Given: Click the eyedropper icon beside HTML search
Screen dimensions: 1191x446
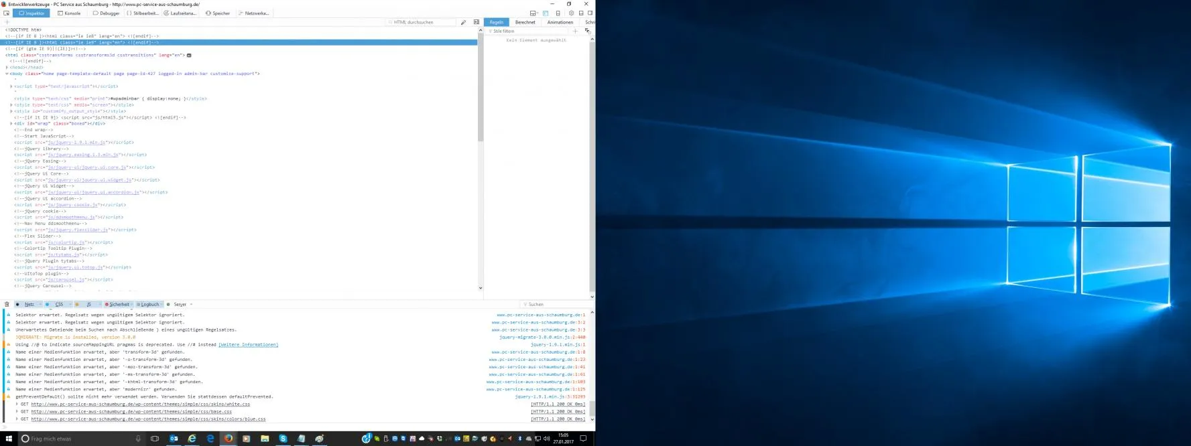Looking at the screenshot, I should (x=463, y=22).
